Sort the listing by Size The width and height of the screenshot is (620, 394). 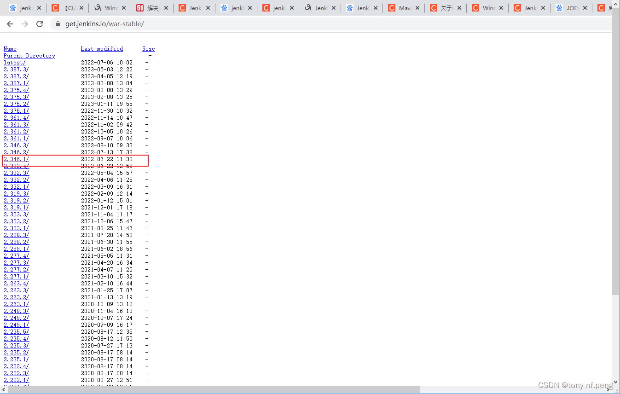point(148,48)
